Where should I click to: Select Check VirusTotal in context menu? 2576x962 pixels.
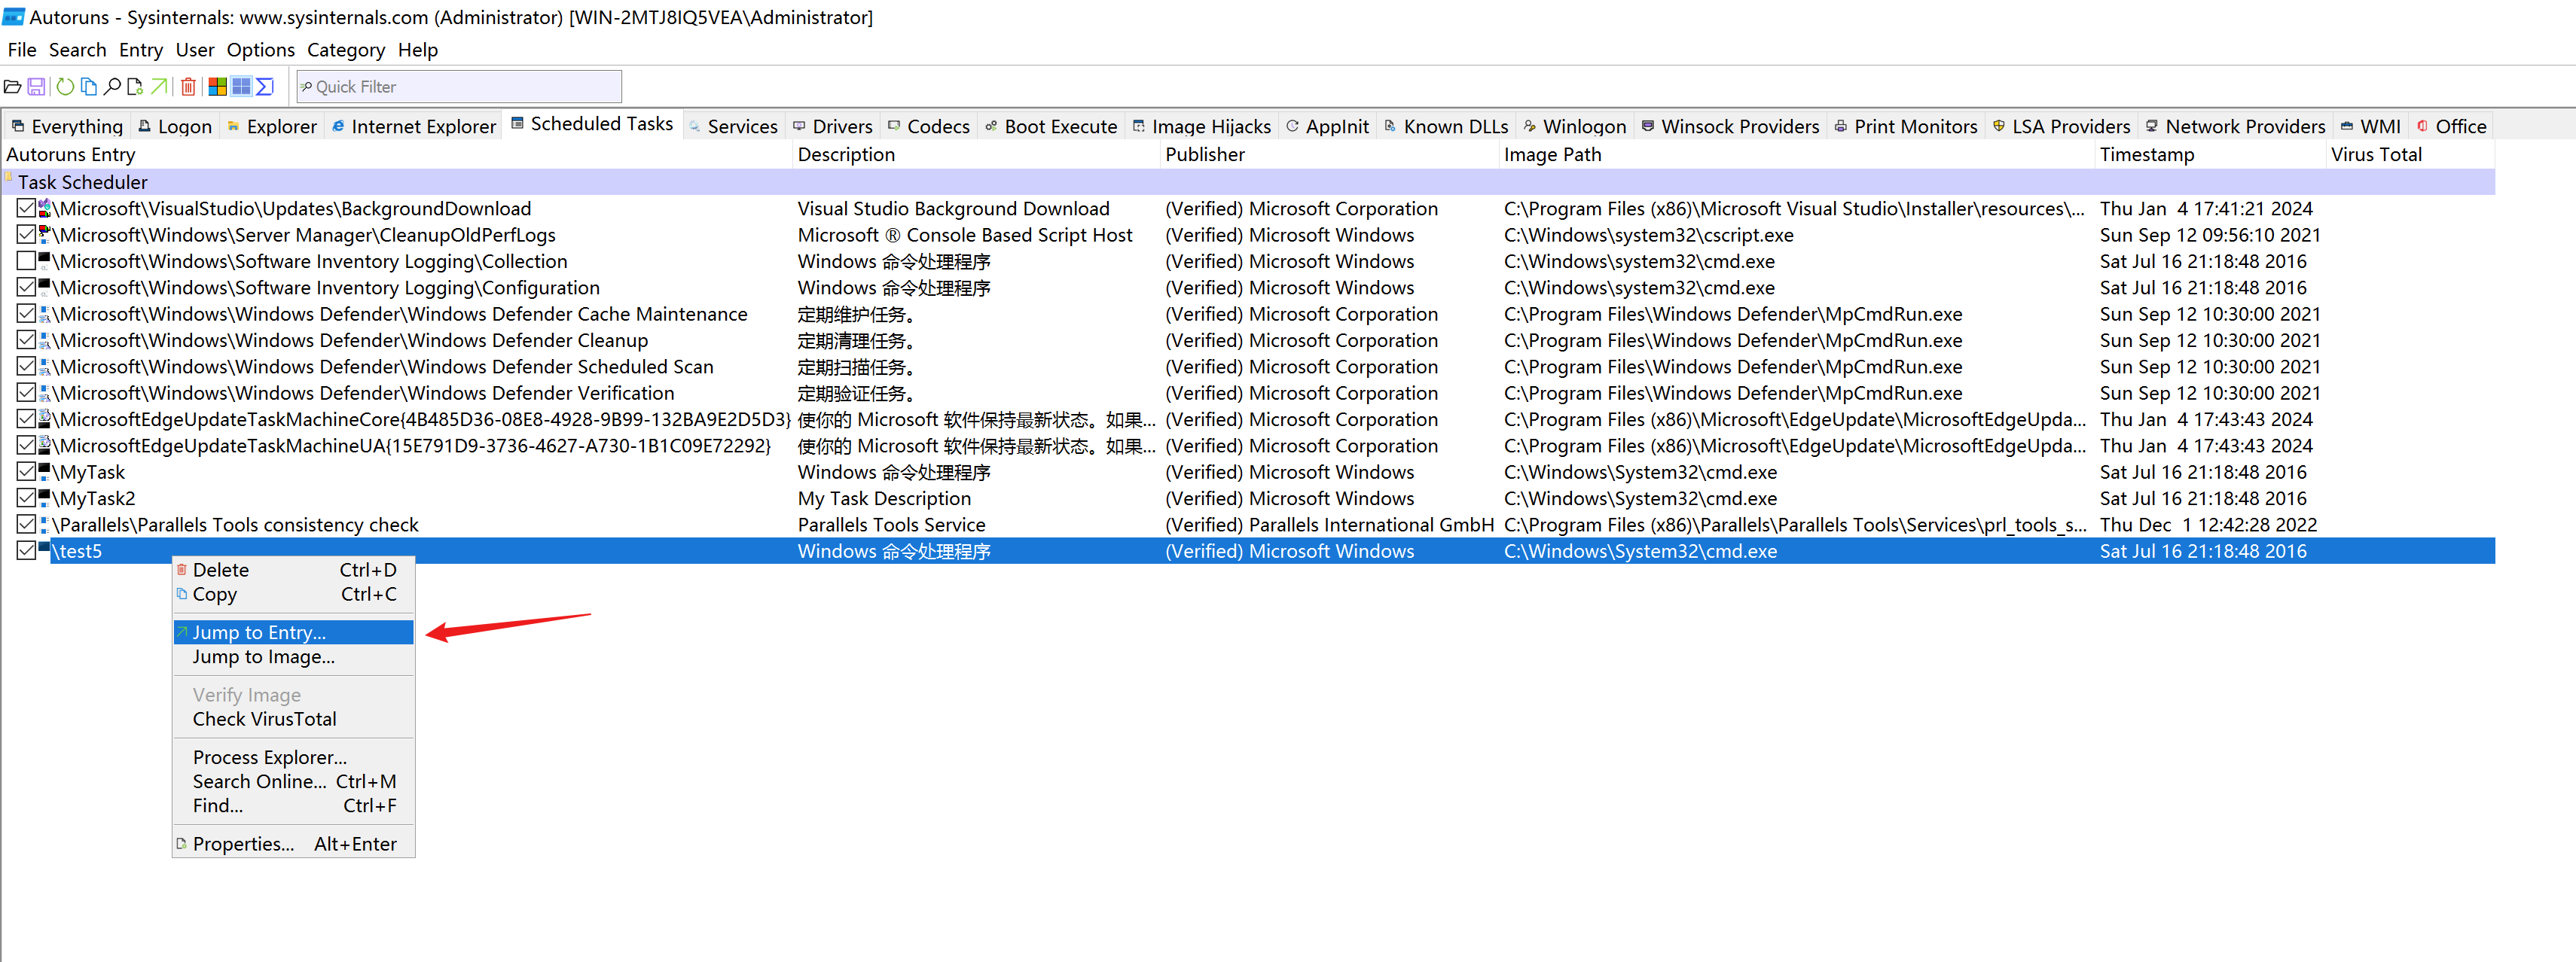[x=264, y=720]
